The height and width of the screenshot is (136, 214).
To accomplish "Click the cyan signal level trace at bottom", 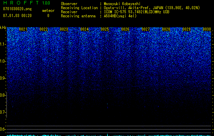I will click(109, 135).
